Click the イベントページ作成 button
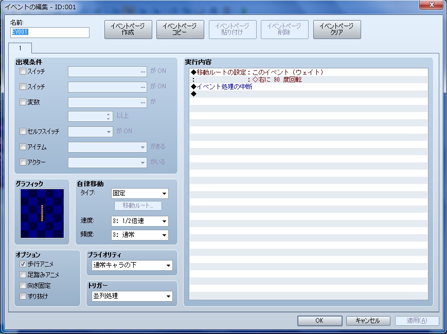447x334 pixels. [128, 29]
